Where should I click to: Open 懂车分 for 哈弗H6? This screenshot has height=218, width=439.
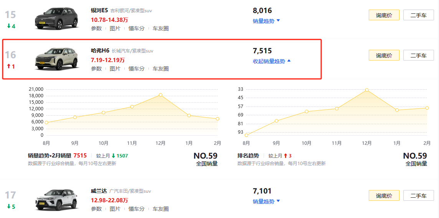pos(137,69)
